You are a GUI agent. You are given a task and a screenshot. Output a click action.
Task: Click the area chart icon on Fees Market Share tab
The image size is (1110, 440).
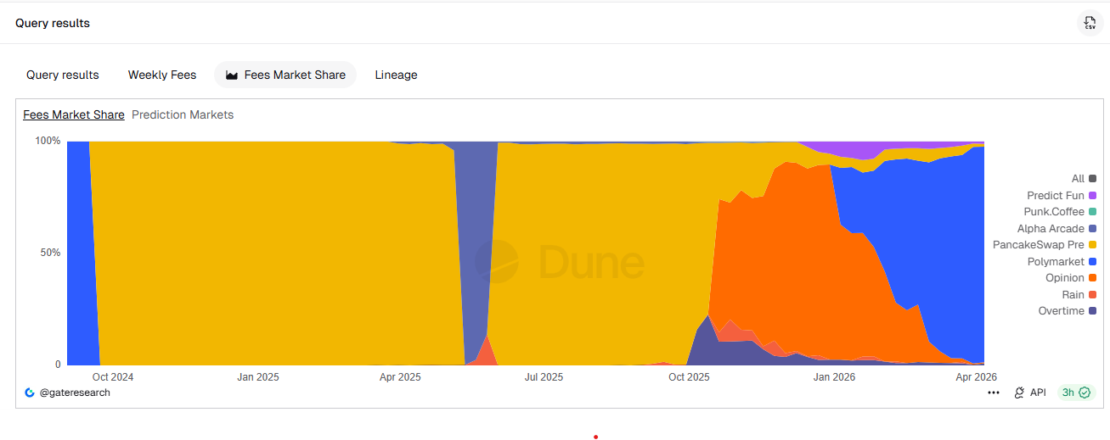click(x=231, y=75)
